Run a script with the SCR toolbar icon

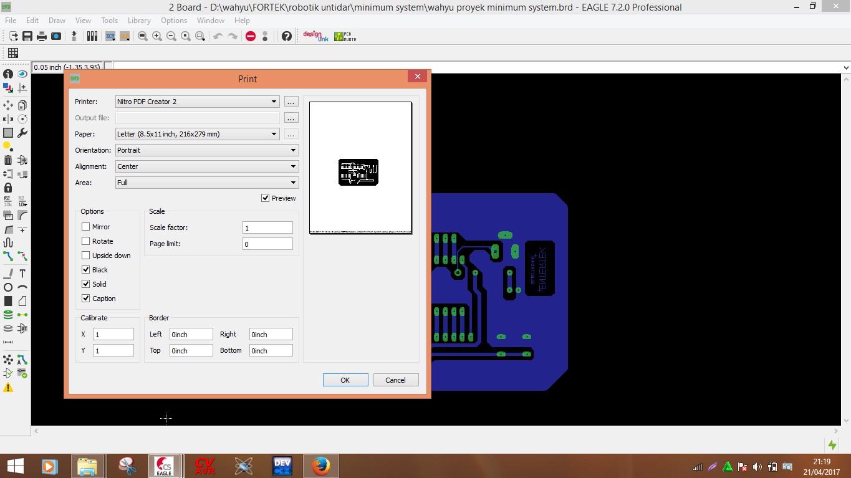(x=110, y=36)
